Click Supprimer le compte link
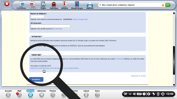The image size is (177, 99). tap(138, 76)
